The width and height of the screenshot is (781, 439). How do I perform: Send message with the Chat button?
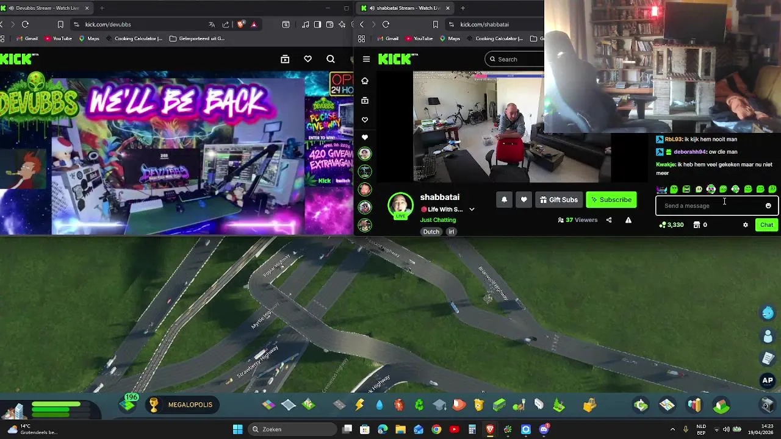click(x=766, y=225)
